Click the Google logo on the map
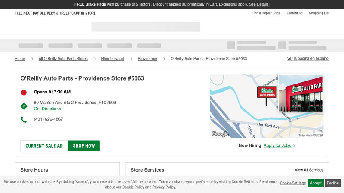The image size is (344, 193). tap(220, 134)
